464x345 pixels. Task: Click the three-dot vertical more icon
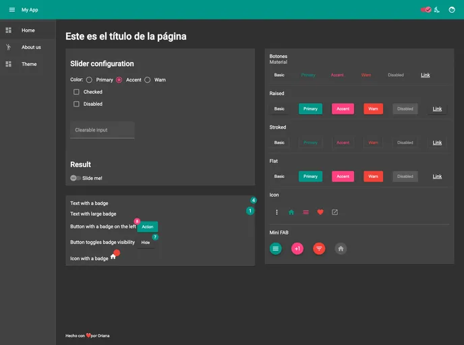coord(277,212)
